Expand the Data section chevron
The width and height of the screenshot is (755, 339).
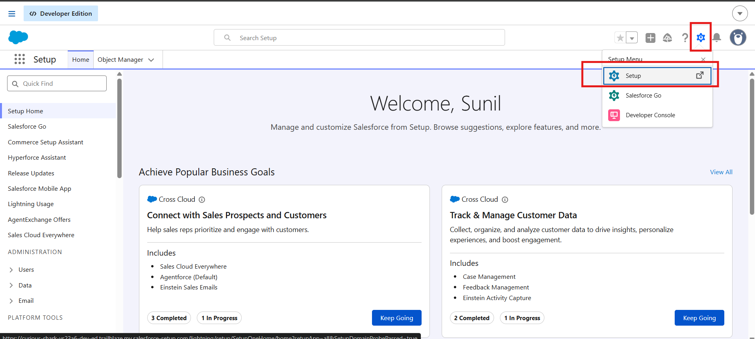pyautogui.click(x=11, y=286)
